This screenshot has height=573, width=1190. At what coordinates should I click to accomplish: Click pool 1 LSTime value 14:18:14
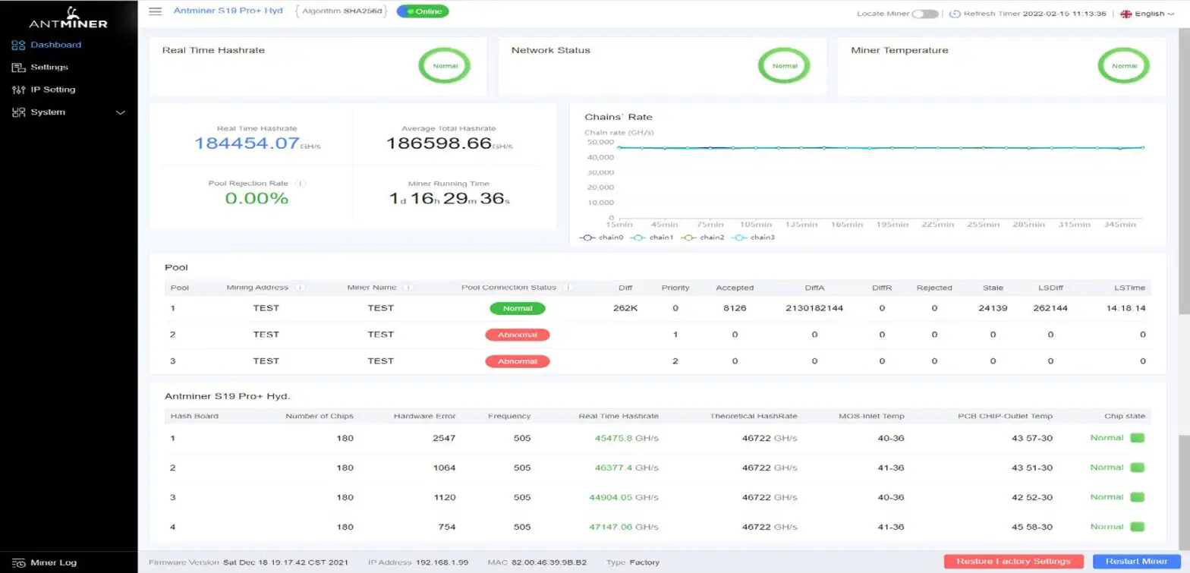point(1125,308)
